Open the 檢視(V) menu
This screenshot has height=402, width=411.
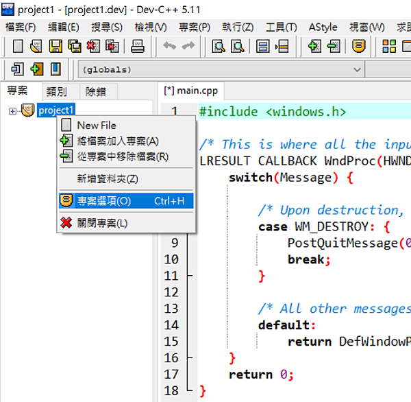(x=151, y=27)
